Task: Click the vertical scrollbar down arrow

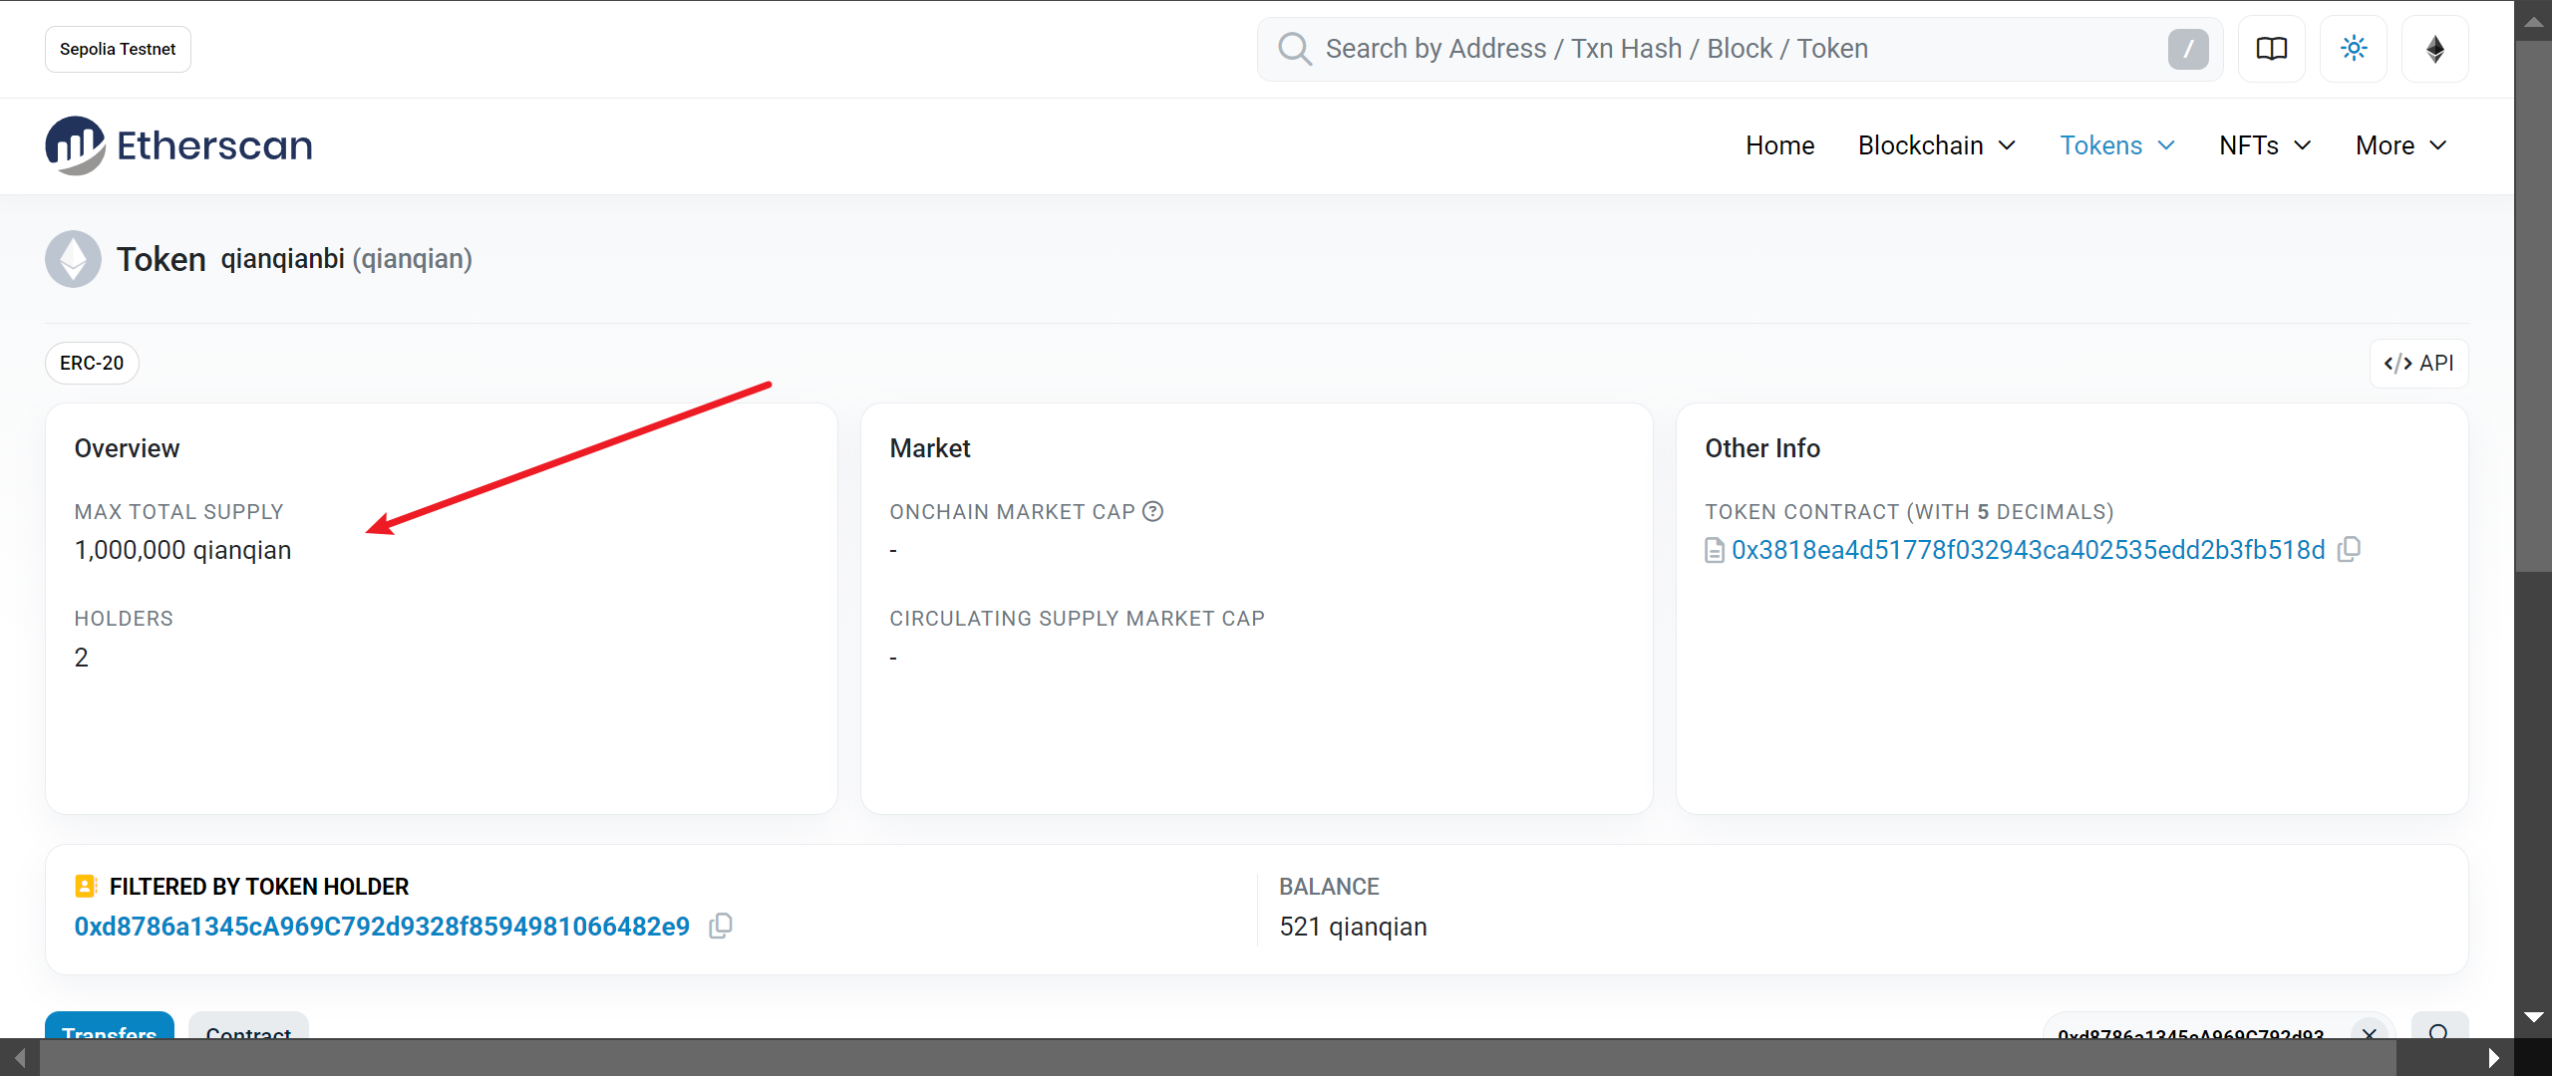Action: tap(2533, 1017)
